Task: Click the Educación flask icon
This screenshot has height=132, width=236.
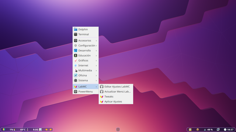Action: click(76, 55)
